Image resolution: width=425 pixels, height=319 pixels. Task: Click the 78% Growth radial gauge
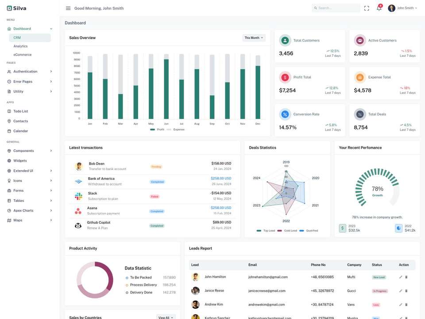[x=377, y=187]
